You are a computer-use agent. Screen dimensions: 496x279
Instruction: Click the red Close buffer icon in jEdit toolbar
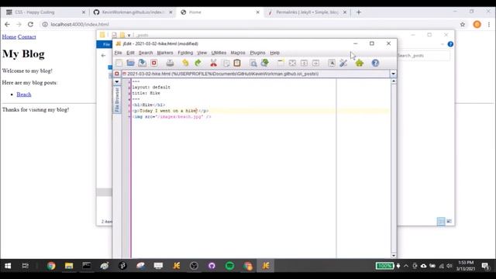click(x=154, y=63)
